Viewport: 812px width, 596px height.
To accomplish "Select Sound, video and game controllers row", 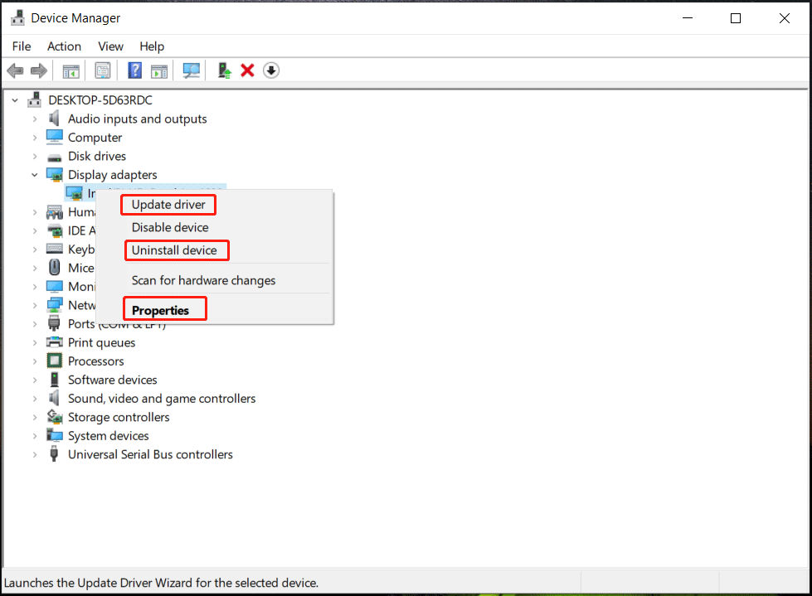I will [x=162, y=399].
